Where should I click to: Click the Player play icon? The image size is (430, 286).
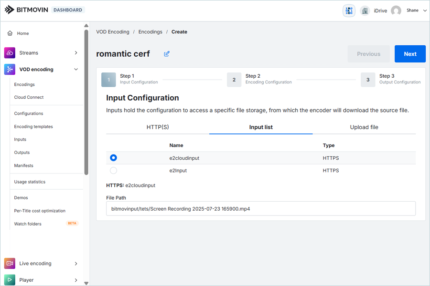click(x=10, y=280)
